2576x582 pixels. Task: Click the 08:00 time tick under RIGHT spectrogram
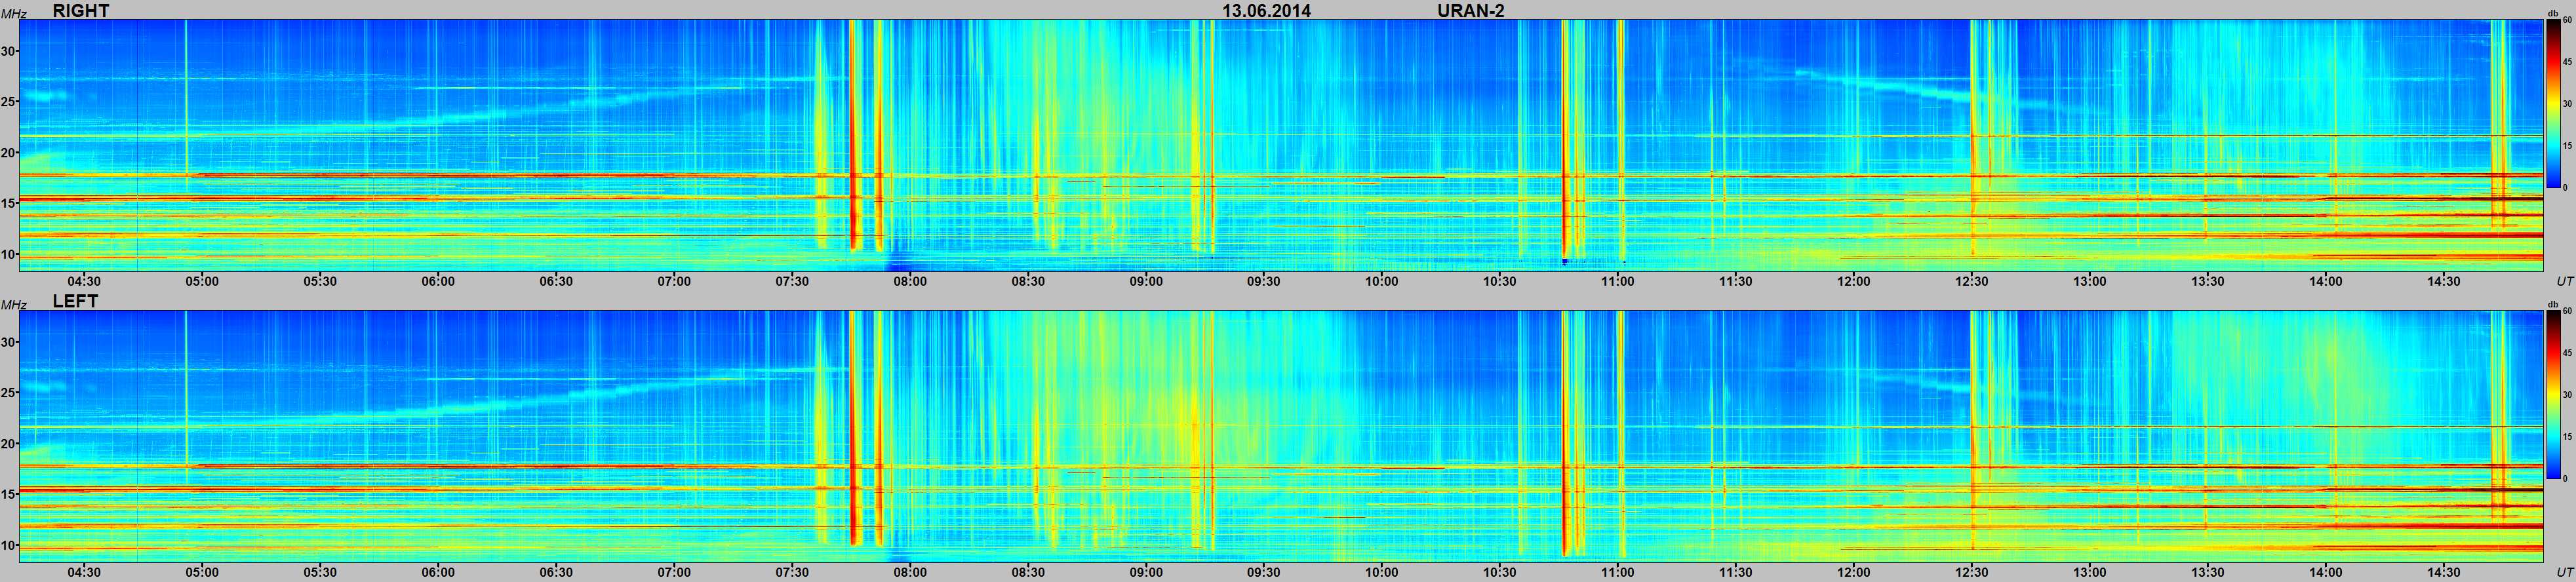(x=910, y=281)
